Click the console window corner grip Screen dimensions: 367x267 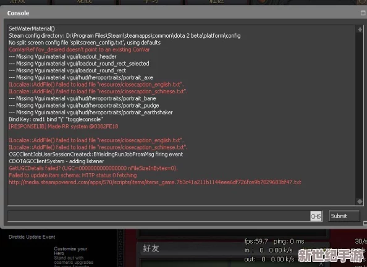(365, 224)
